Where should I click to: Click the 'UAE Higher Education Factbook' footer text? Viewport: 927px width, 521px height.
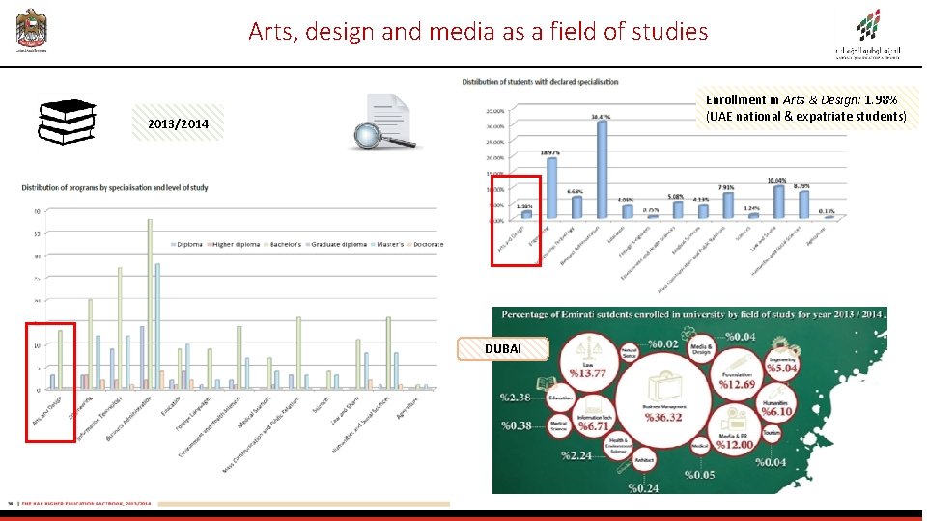86,504
